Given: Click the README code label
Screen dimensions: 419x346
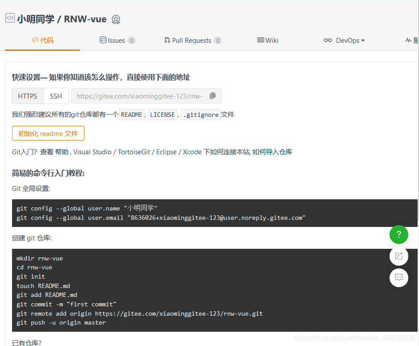Looking at the screenshot, I should [132, 115].
